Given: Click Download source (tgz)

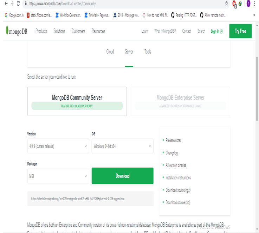Looking at the screenshot, I should click(178, 190).
